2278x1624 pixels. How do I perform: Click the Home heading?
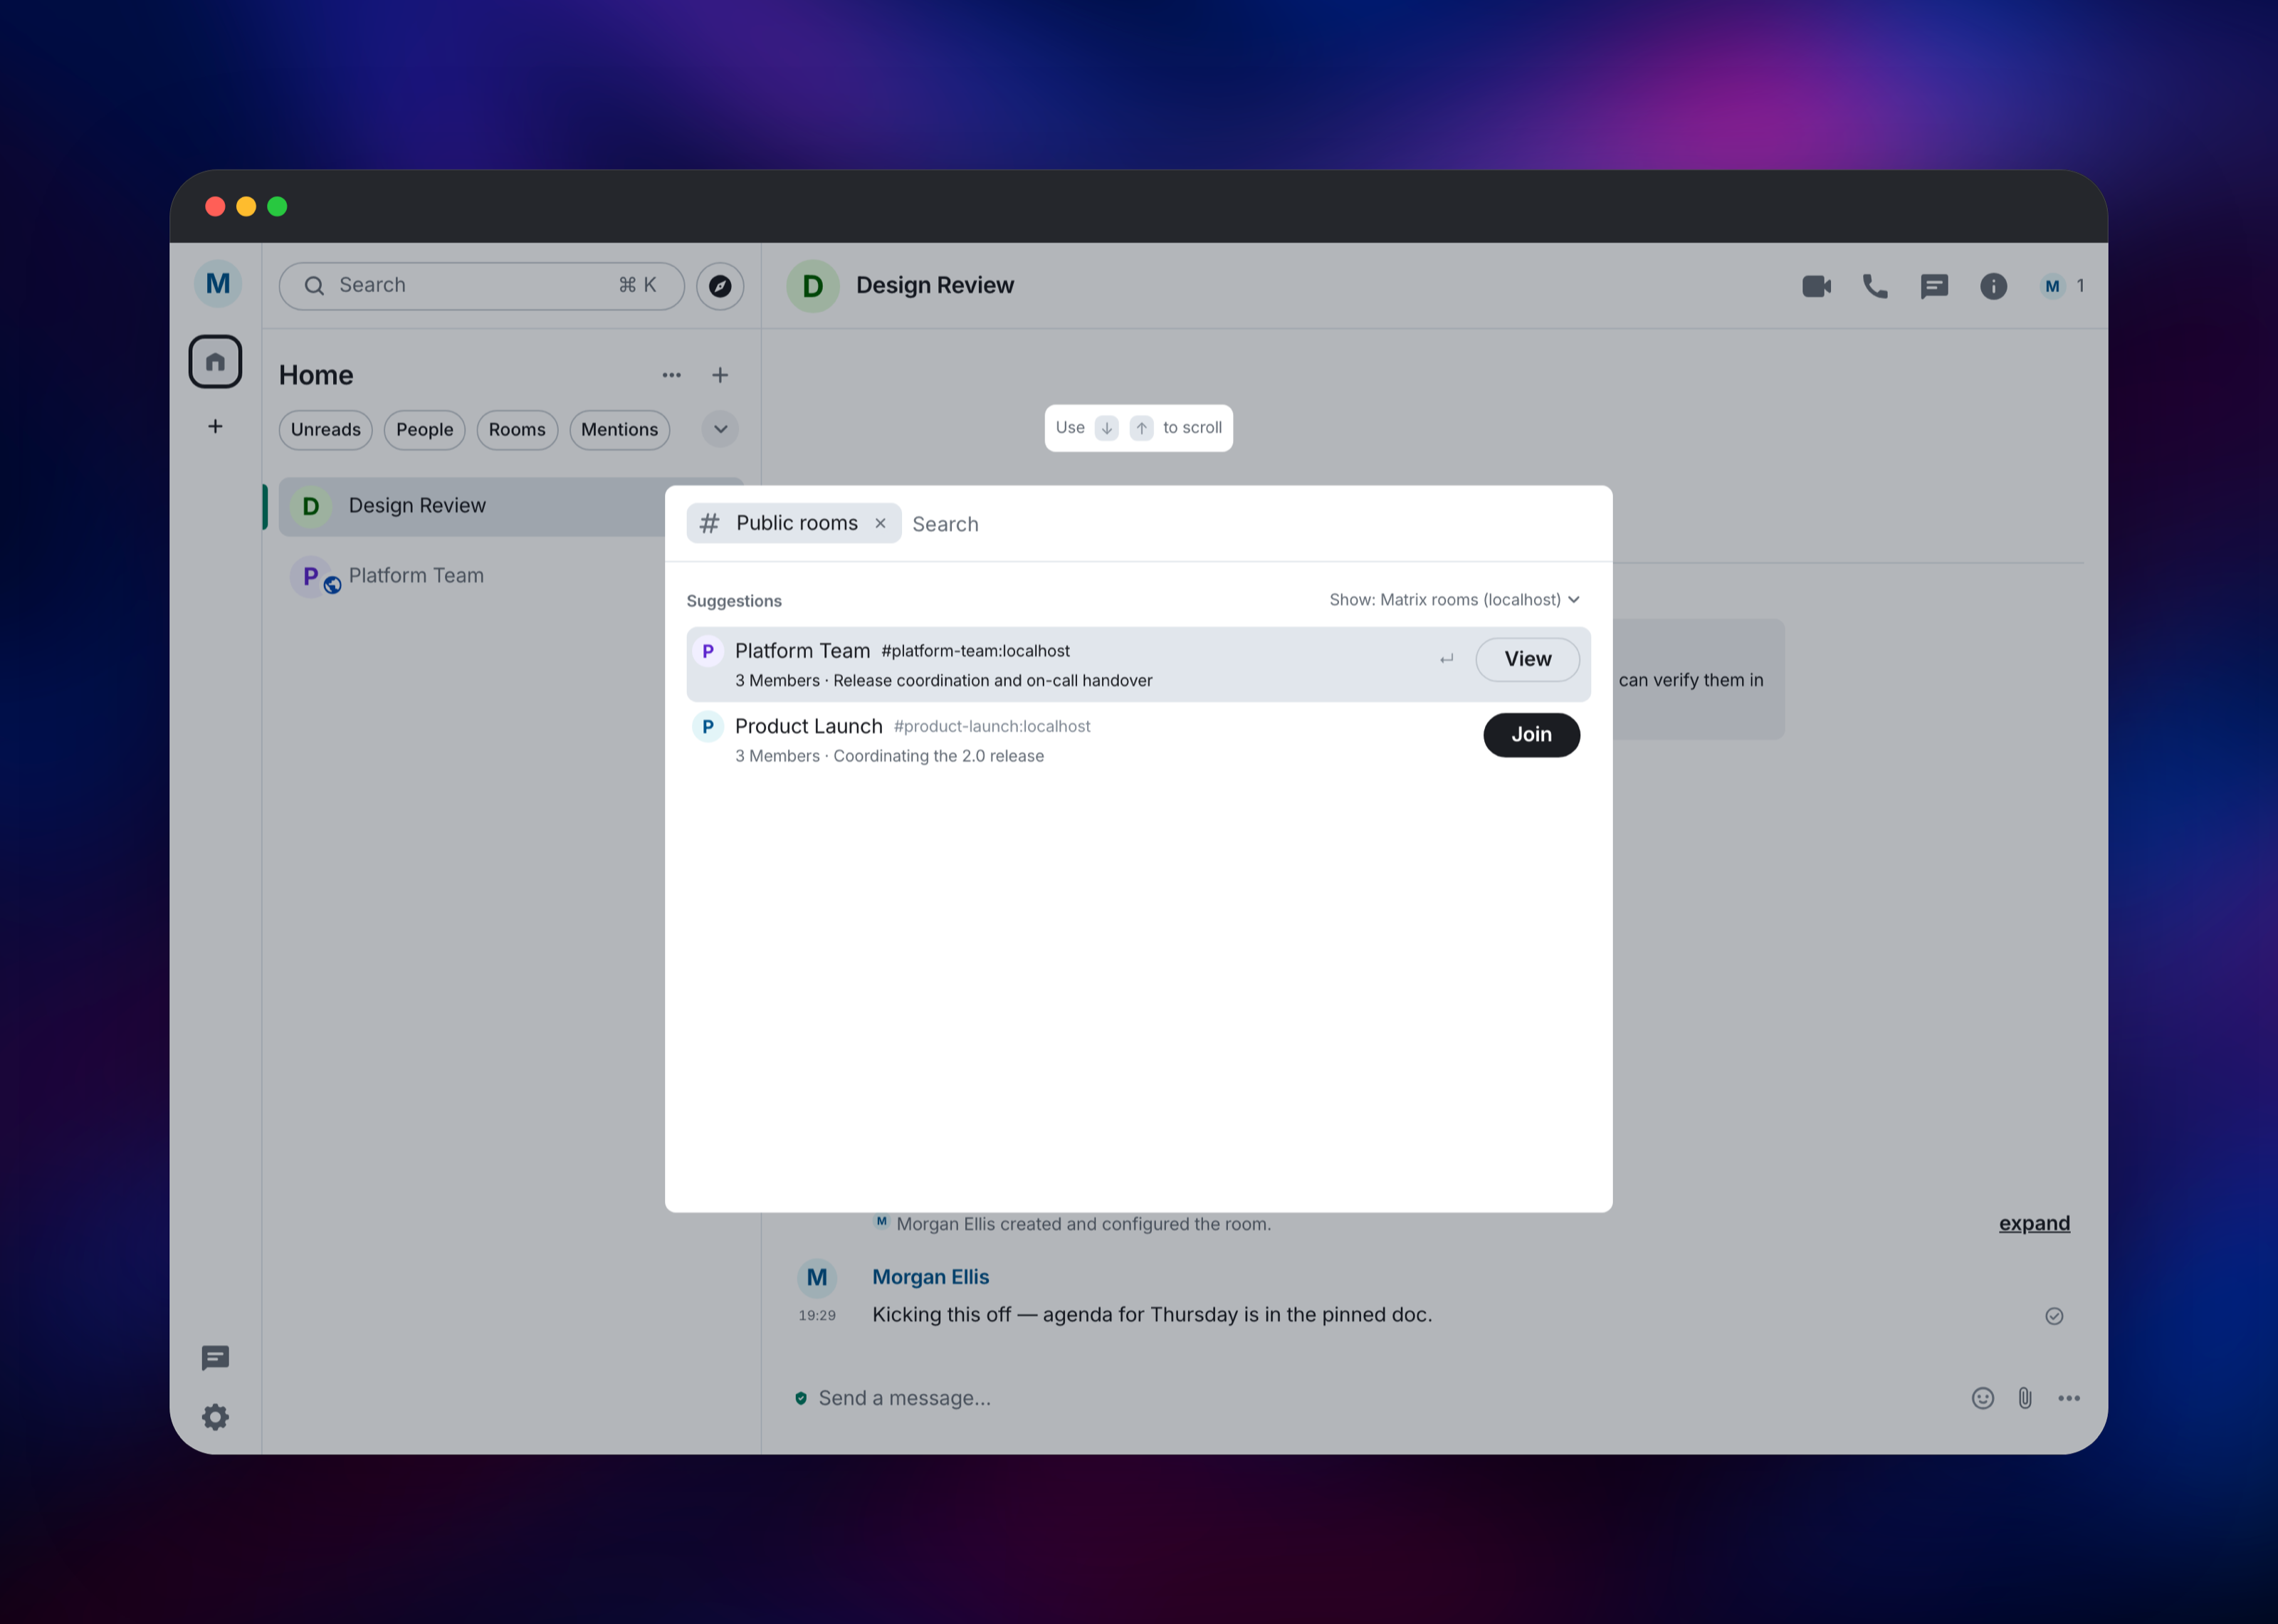pyautogui.click(x=316, y=375)
